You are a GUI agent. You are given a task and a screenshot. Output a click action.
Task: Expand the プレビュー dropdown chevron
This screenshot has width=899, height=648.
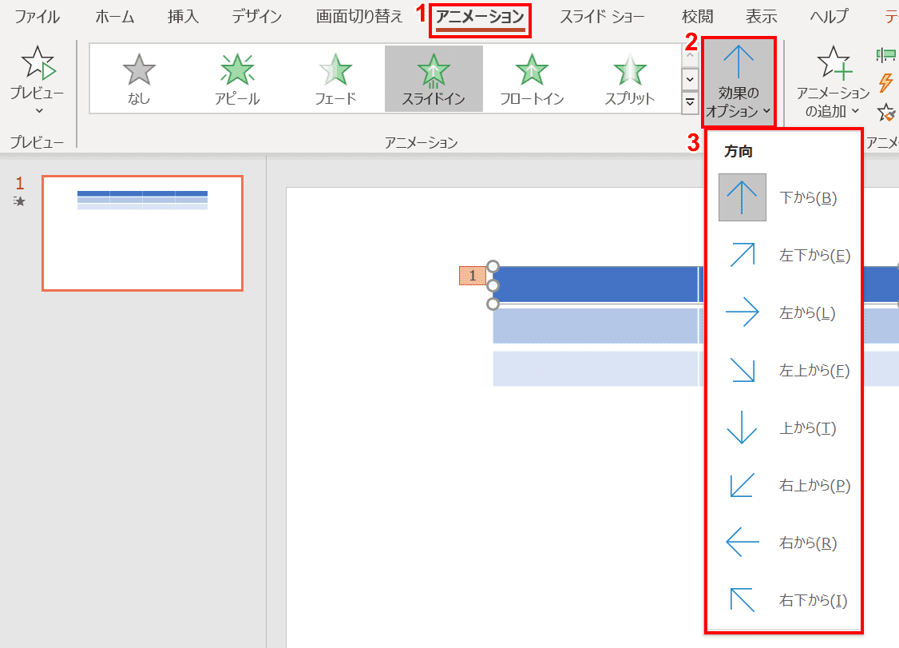39,110
